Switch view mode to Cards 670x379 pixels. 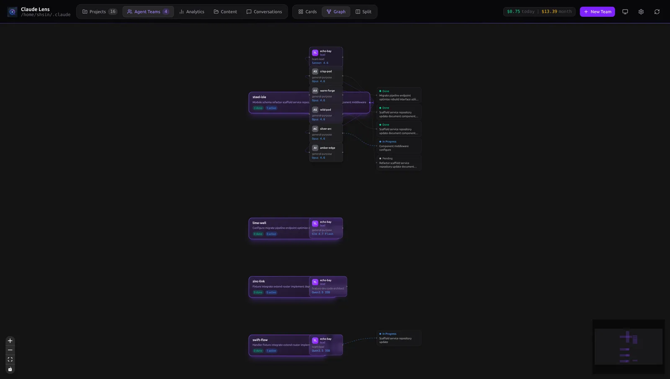[x=307, y=11]
